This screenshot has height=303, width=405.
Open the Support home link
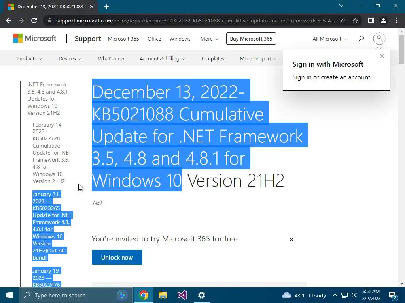coord(88,39)
